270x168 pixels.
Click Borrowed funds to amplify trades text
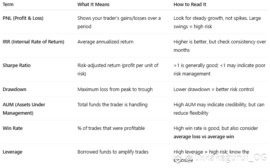pos(113,152)
